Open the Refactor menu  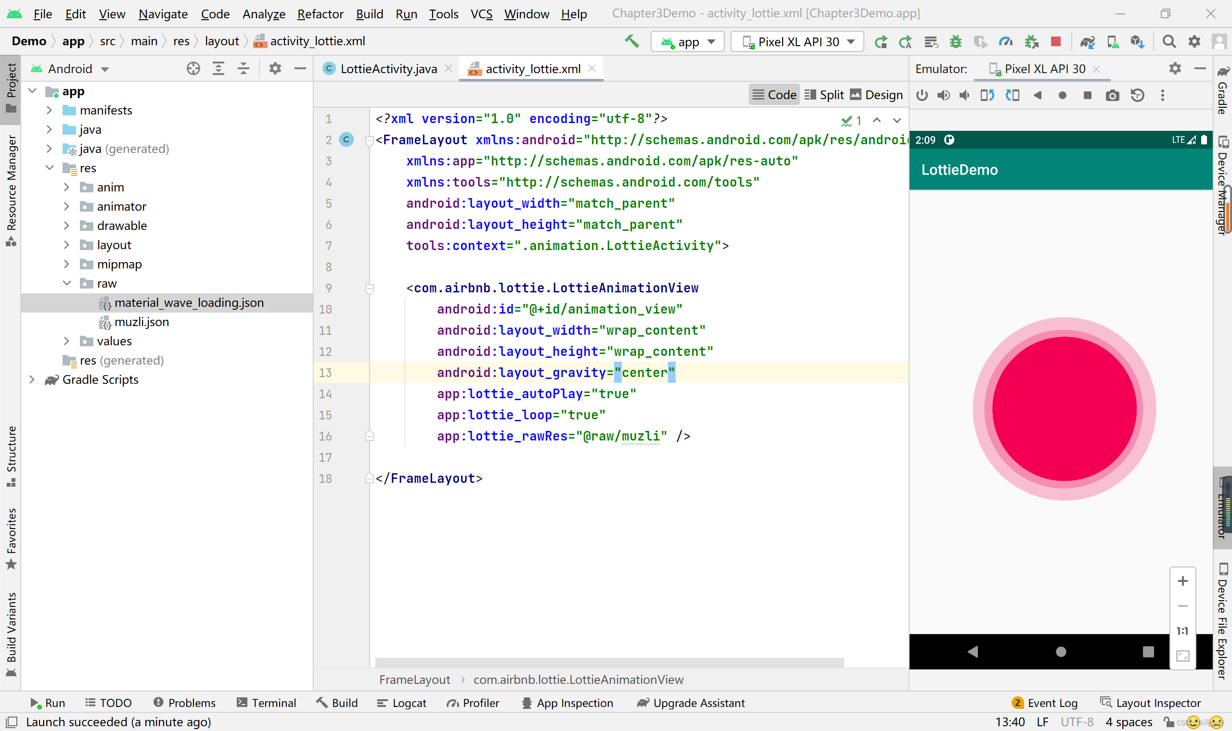click(320, 14)
